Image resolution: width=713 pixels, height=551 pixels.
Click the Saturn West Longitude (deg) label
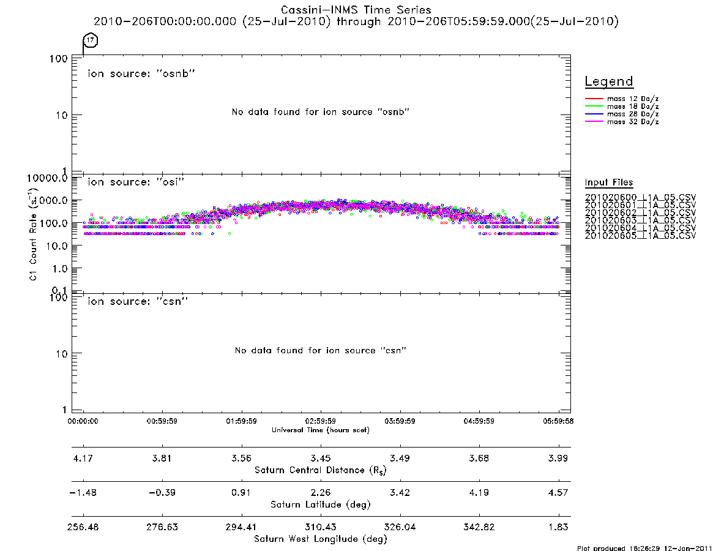(x=321, y=539)
